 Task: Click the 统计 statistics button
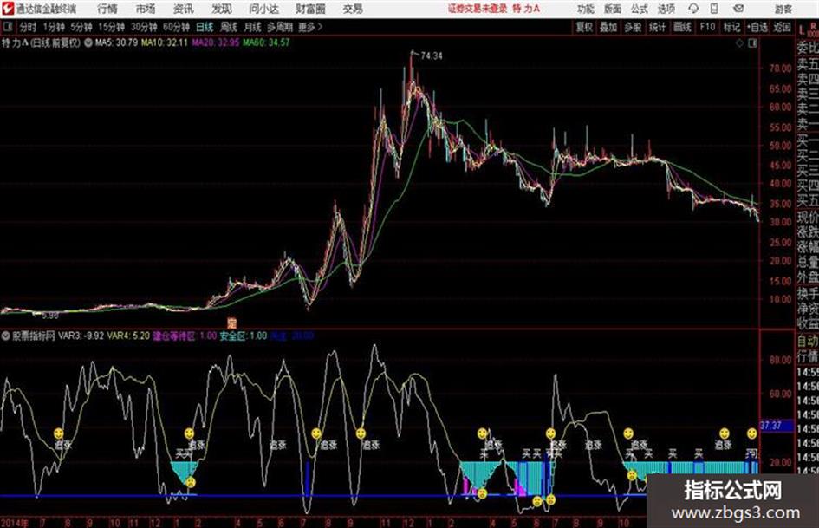tap(658, 27)
